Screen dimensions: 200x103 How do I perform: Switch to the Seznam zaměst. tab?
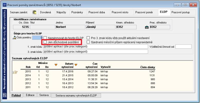pos(19,12)
